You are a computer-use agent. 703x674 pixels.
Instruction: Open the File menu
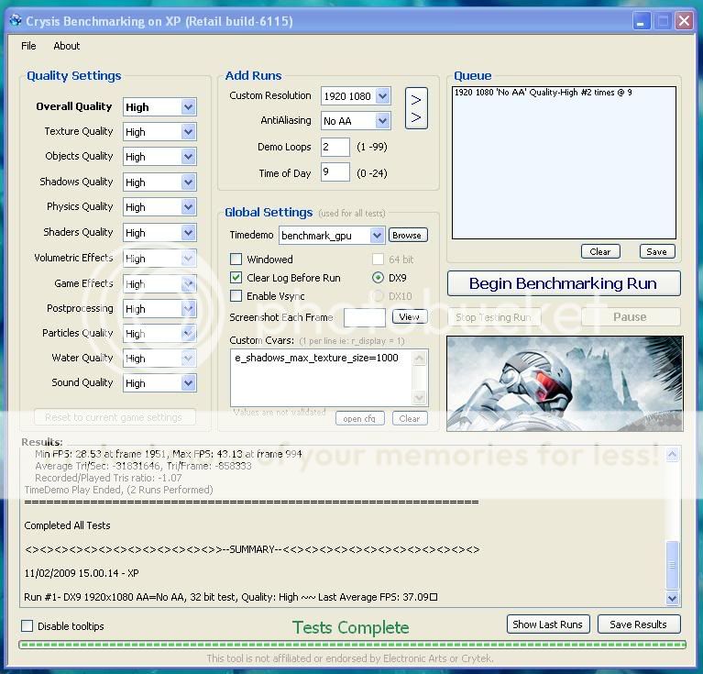[x=28, y=46]
